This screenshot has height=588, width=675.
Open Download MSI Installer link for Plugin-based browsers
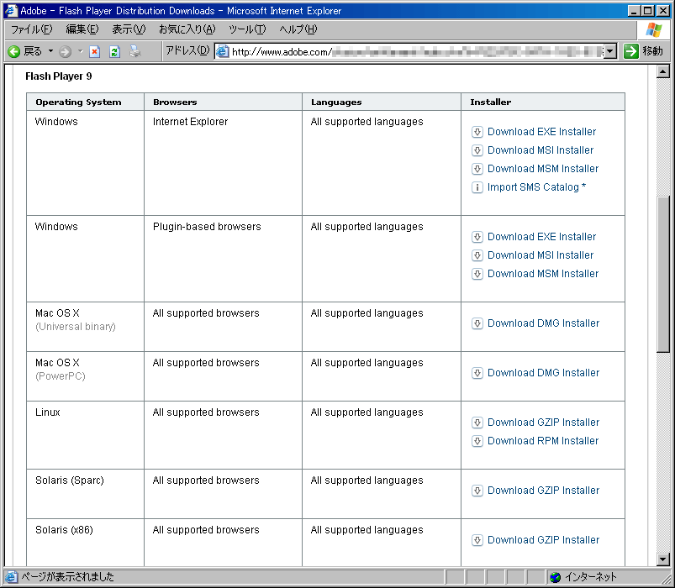click(541, 255)
